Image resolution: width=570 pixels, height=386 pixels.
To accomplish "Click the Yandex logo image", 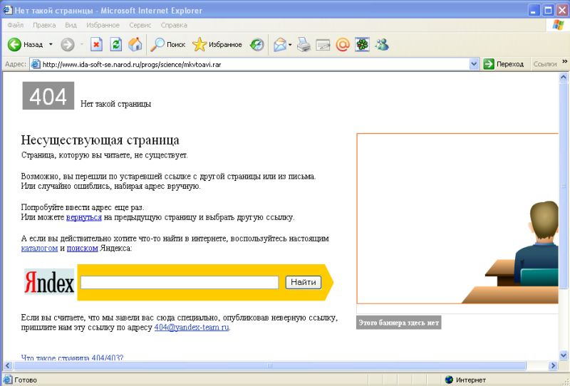I will coord(49,282).
